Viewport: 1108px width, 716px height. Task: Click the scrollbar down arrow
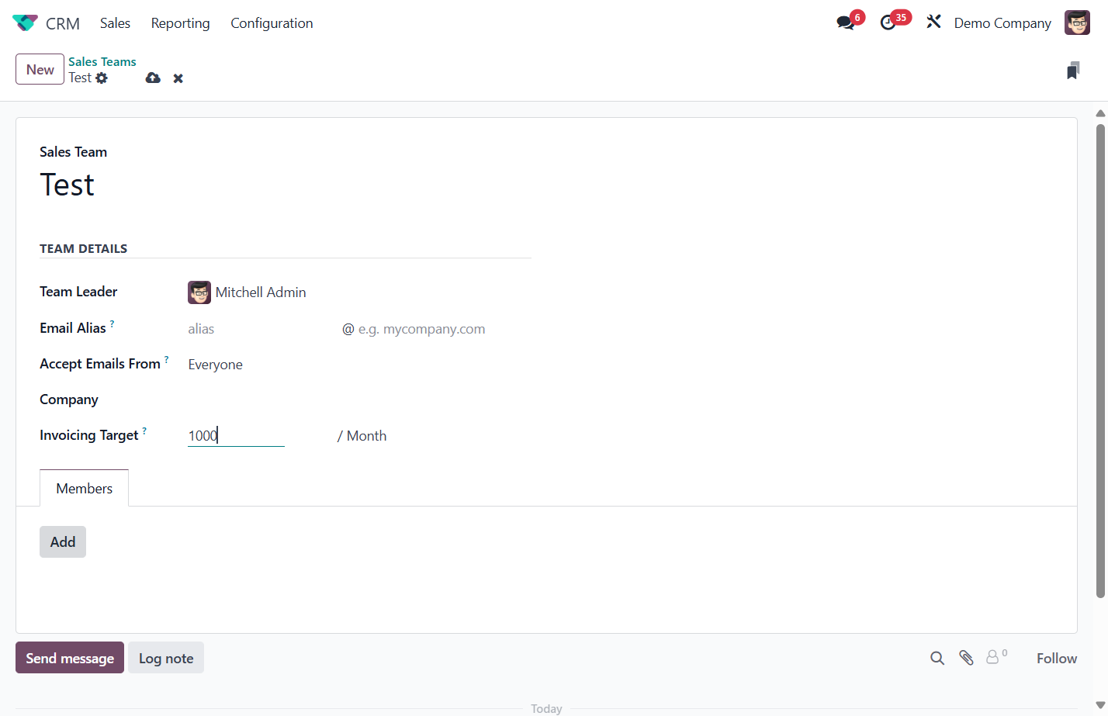[1100, 704]
